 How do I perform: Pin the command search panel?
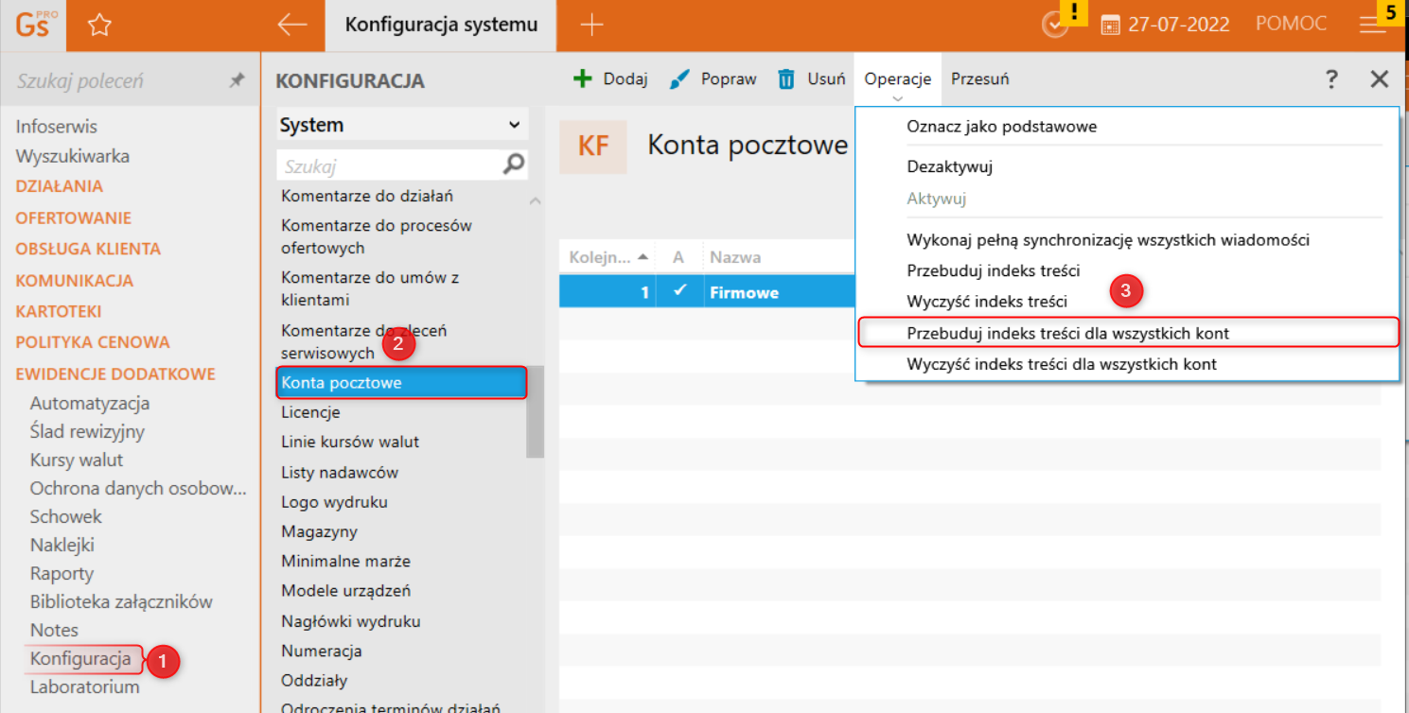click(x=237, y=81)
